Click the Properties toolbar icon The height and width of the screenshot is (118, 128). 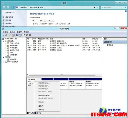pyautogui.click(x=27, y=35)
